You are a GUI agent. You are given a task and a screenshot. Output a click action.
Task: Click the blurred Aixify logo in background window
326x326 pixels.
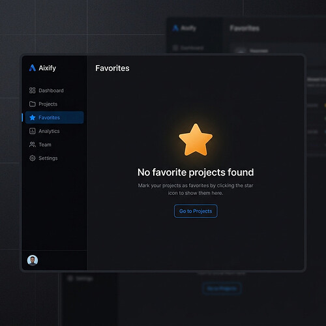coord(175,28)
